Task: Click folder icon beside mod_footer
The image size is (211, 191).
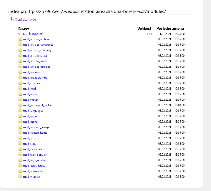Action: click(x=20, y=100)
